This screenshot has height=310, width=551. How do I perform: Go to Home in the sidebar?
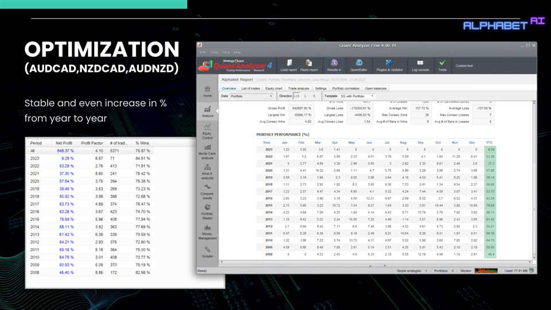[x=207, y=92]
